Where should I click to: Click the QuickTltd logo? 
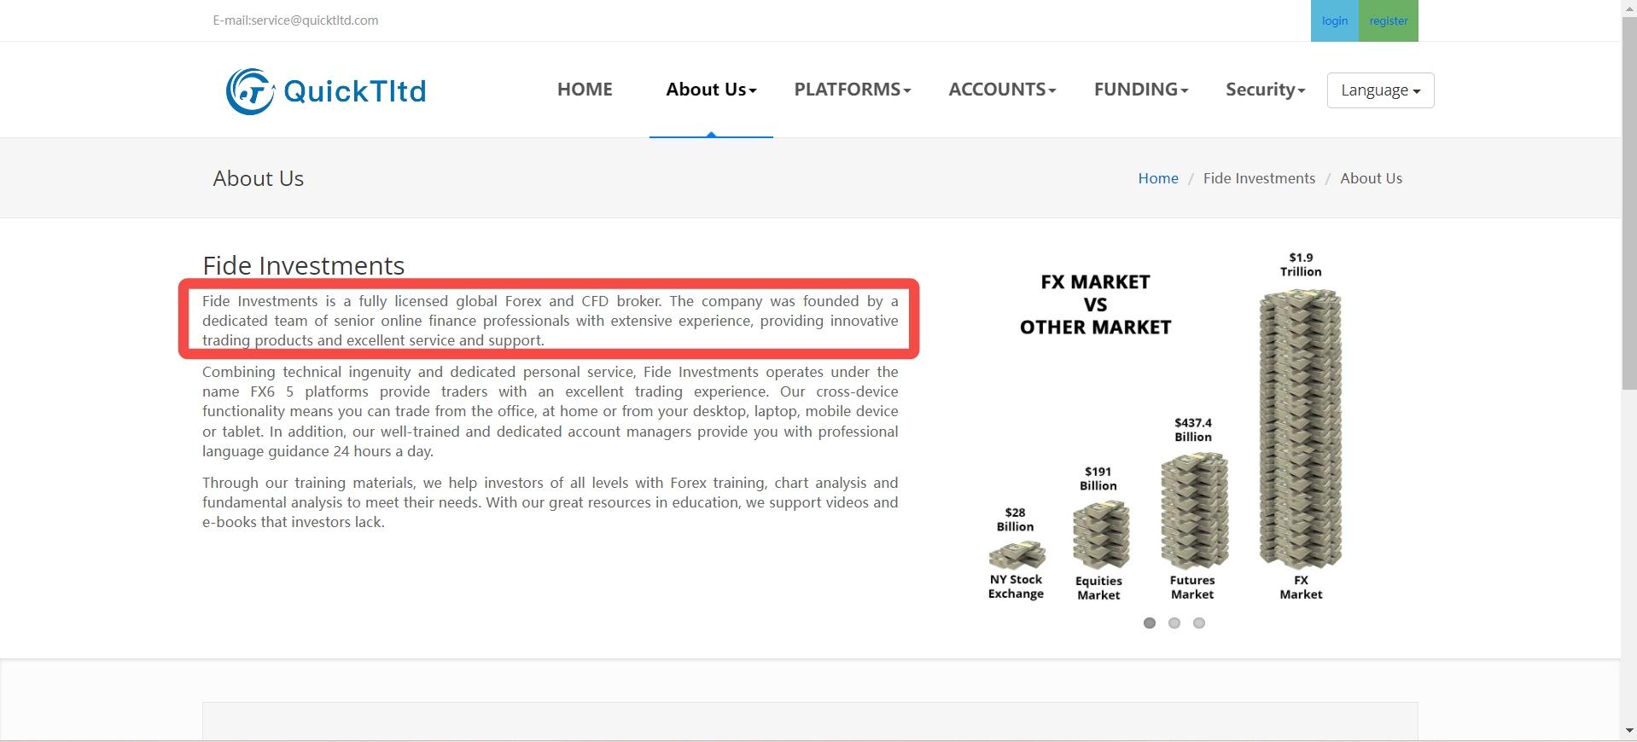pos(326,90)
